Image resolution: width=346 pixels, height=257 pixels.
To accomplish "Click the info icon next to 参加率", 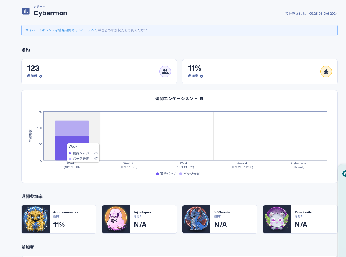I will tap(201, 77).
